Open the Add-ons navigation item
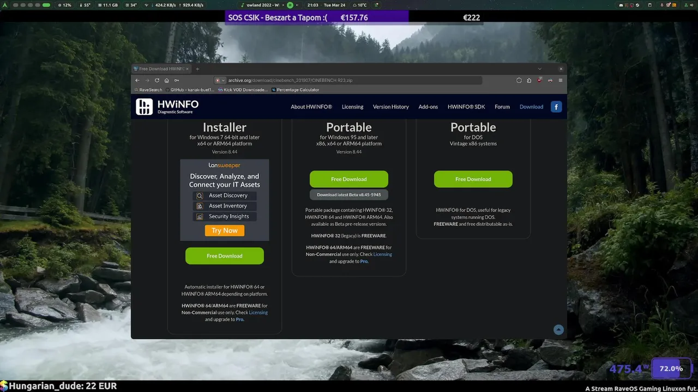Screen dimensions: 698x392 428,107
